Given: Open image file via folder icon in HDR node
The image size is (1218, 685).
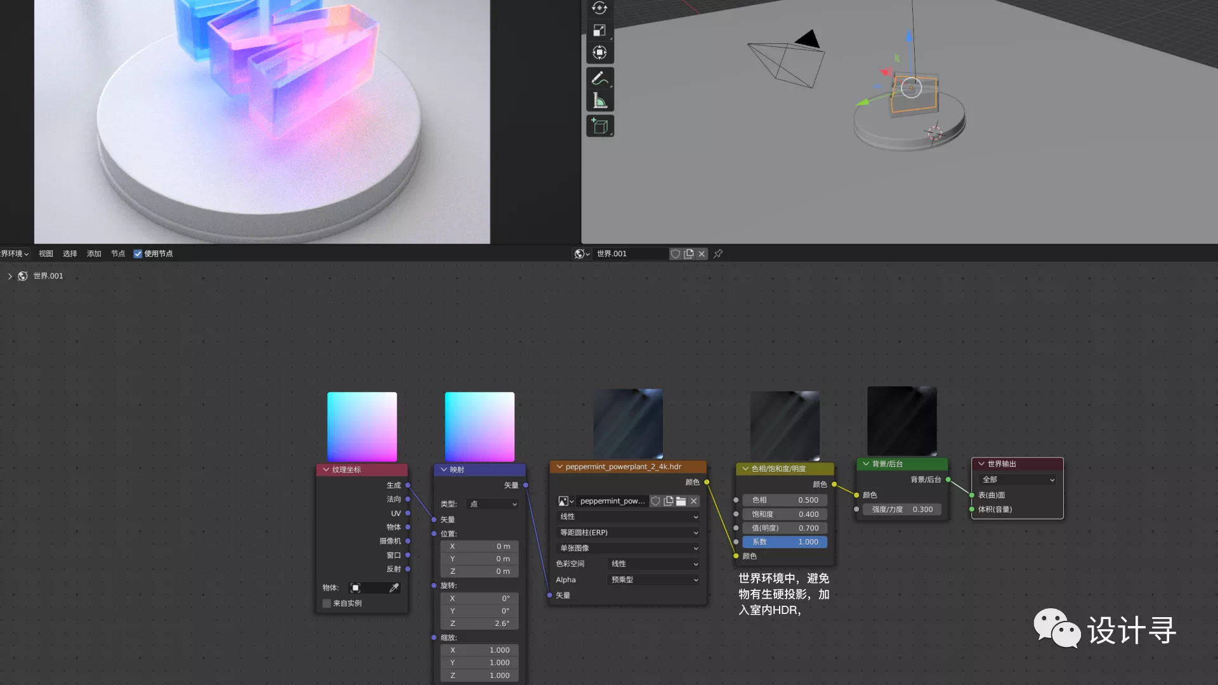Looking at the screenshot, I should click(x=681, y=501).
